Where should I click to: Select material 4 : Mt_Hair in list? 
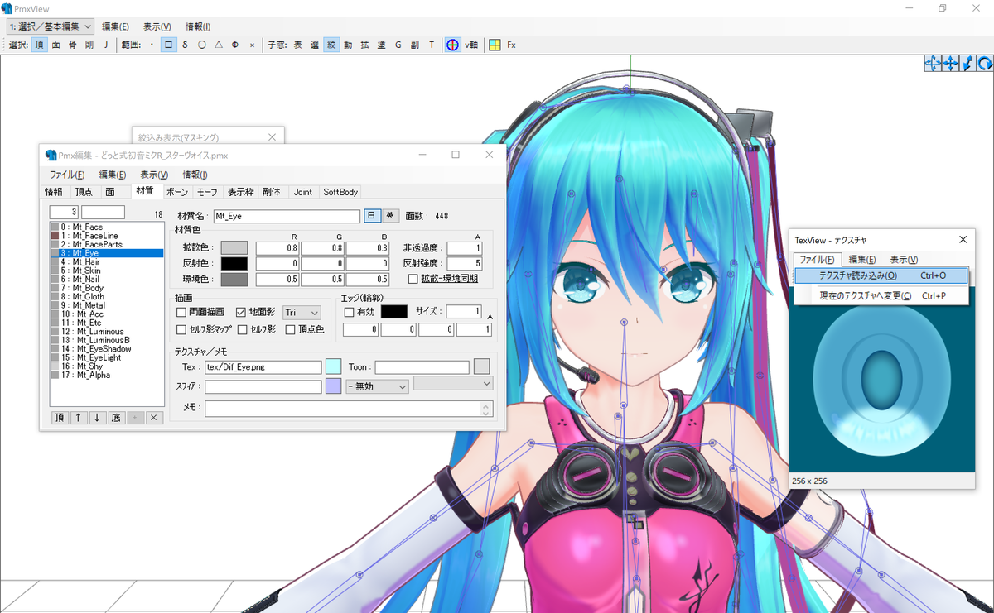(x=106, y=261)
